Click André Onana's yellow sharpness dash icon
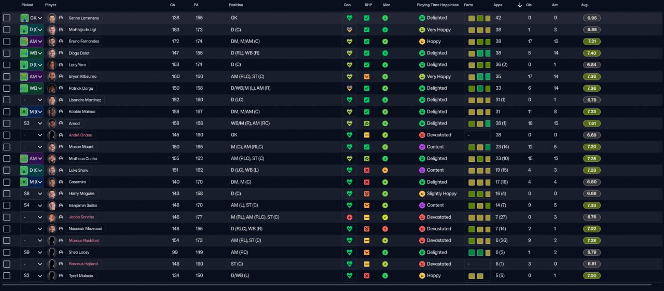 pyautogui.click(x=367, y=135)
